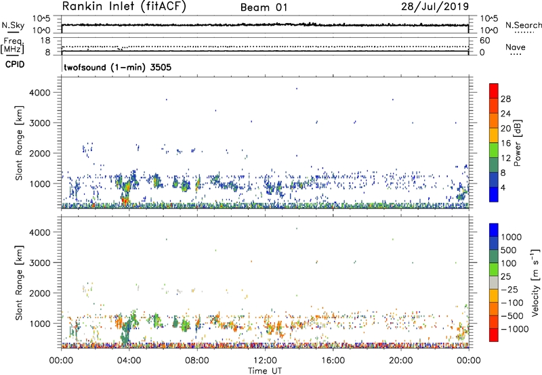Pick the light green 12–16 dB Power bar segment
The height and width of the screenshot is (375, 542).
(x=494, y=150)
